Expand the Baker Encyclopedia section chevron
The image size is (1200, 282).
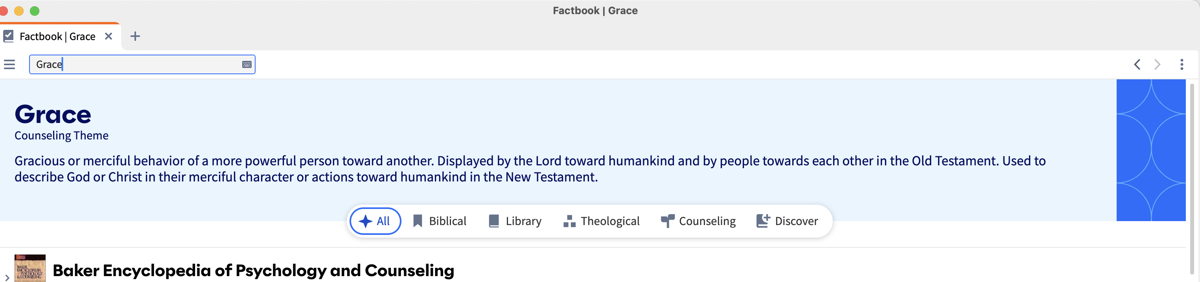click(x=7, y=277)
